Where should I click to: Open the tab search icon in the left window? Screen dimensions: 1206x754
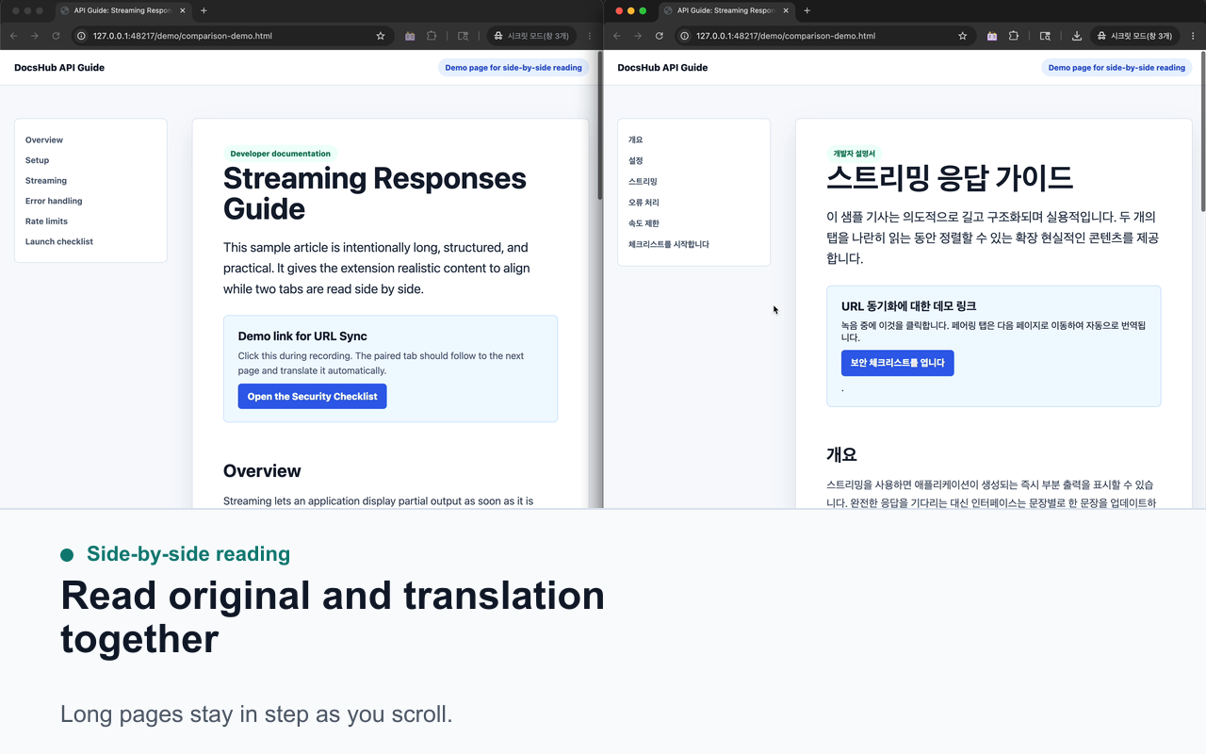click(x=463, y=36)
